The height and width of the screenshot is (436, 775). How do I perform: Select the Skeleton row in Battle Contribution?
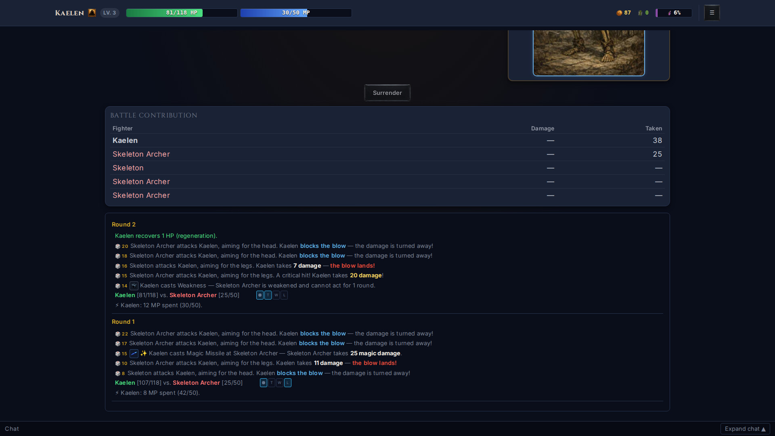[387, 168]
